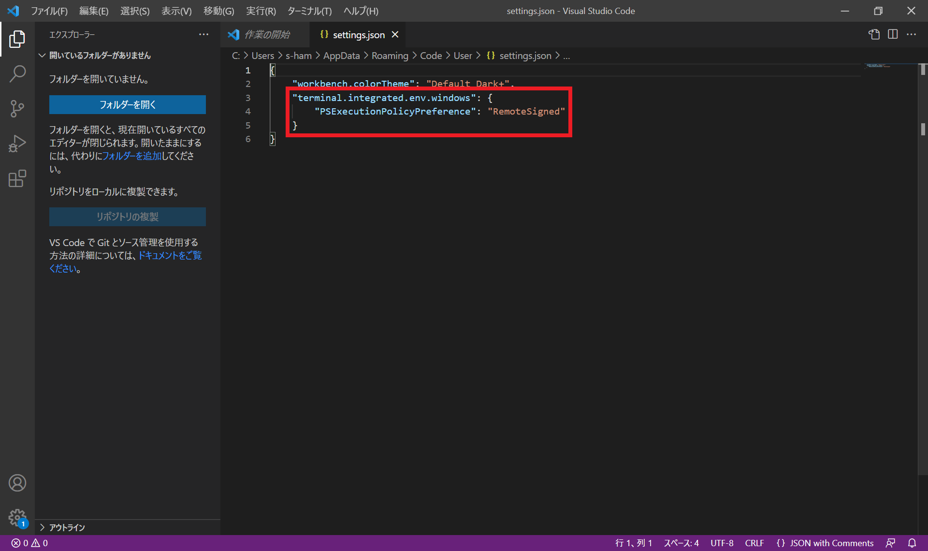
Task: Close the settings.json tab
Action: [395, 34]
